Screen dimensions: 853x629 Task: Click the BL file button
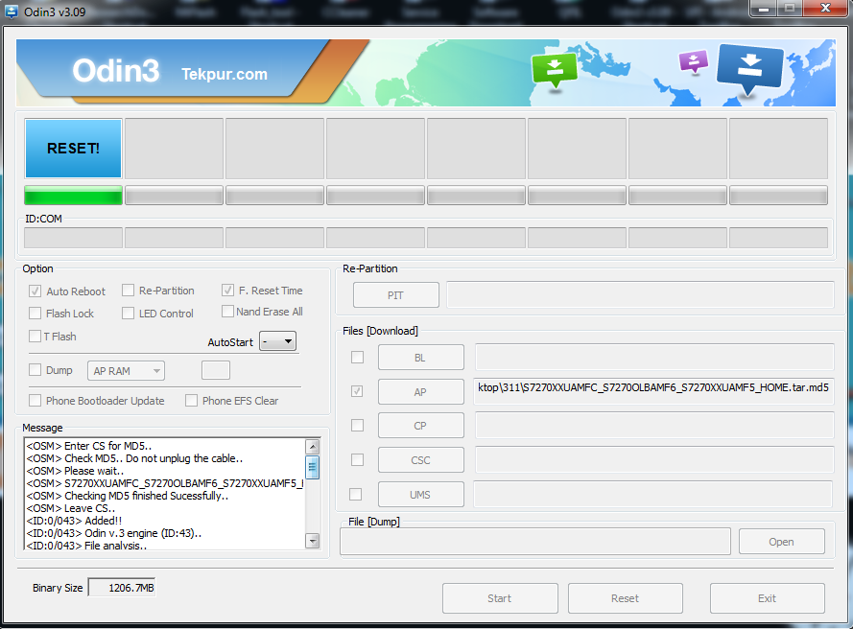tap(421, 358)
